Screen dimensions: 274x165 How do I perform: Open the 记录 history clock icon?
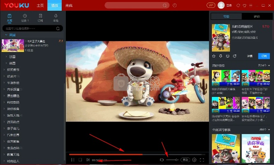pos(25,17)
